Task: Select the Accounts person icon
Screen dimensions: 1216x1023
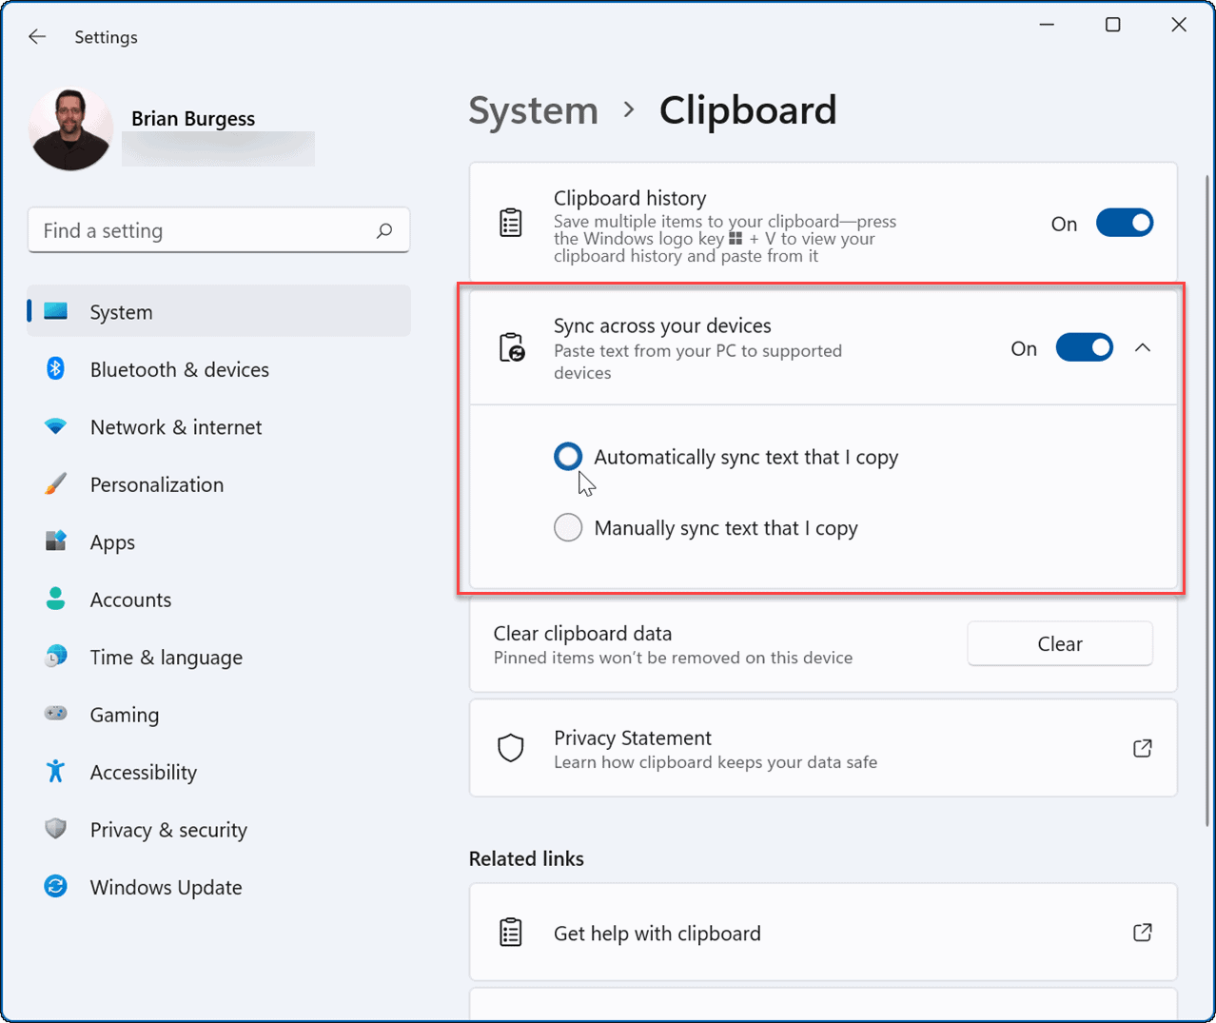Action: 55,600
